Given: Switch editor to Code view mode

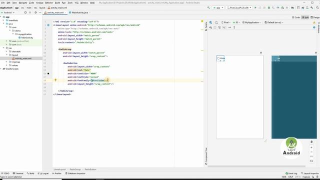Looking at the screenshot, I should coord(296,17).
